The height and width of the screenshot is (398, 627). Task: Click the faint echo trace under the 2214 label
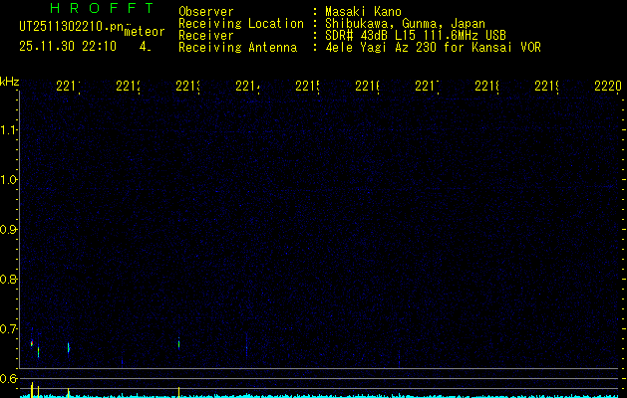246,347
